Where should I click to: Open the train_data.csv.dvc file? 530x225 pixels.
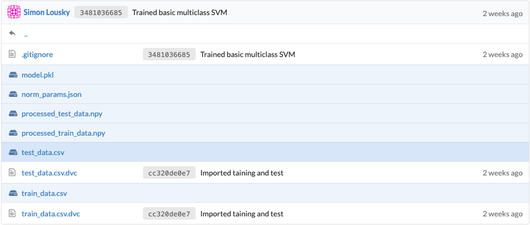(x=51, y=214)
